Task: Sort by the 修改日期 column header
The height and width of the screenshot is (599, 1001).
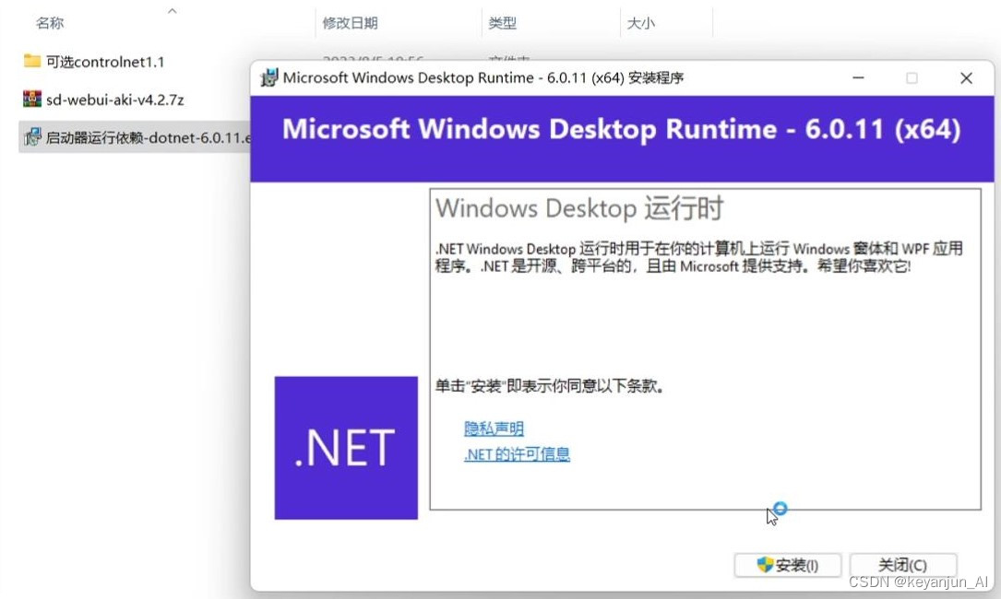Action: [x=350, y=23]
